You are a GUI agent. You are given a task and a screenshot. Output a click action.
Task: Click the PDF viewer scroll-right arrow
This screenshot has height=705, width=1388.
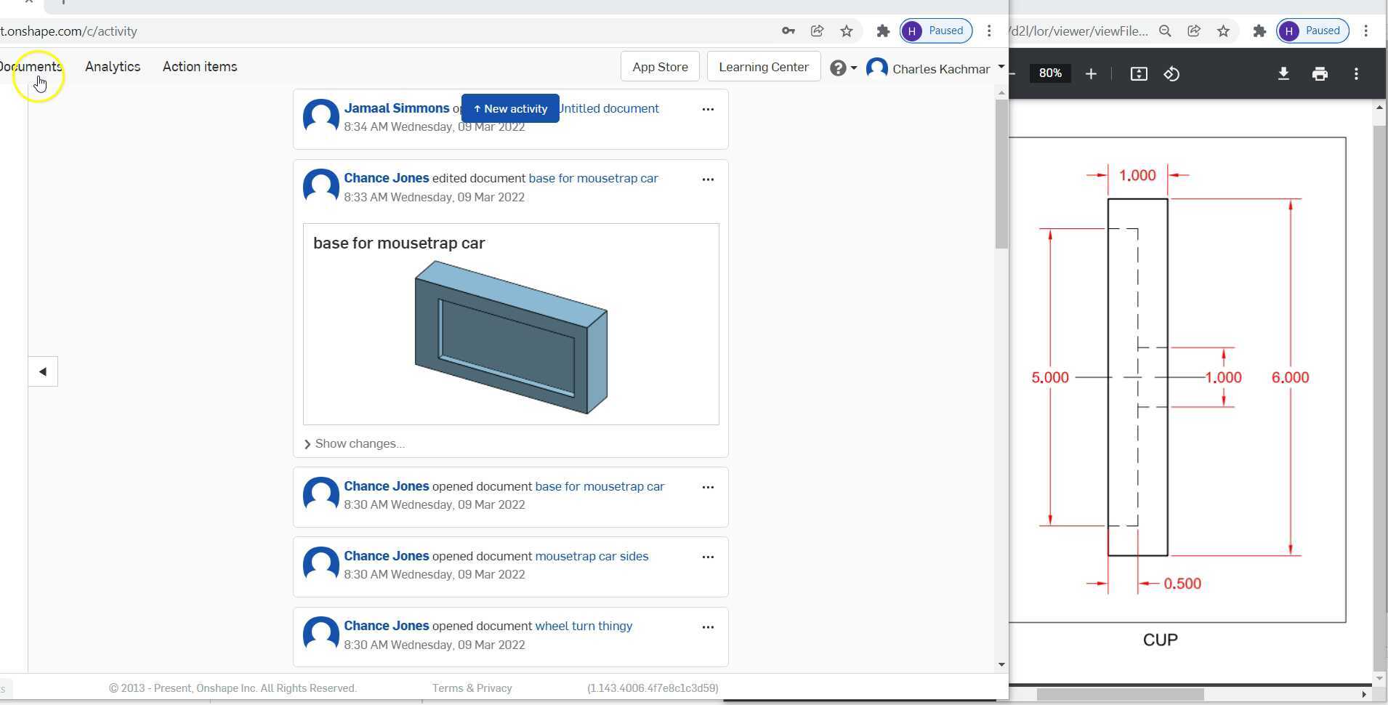1364,695
